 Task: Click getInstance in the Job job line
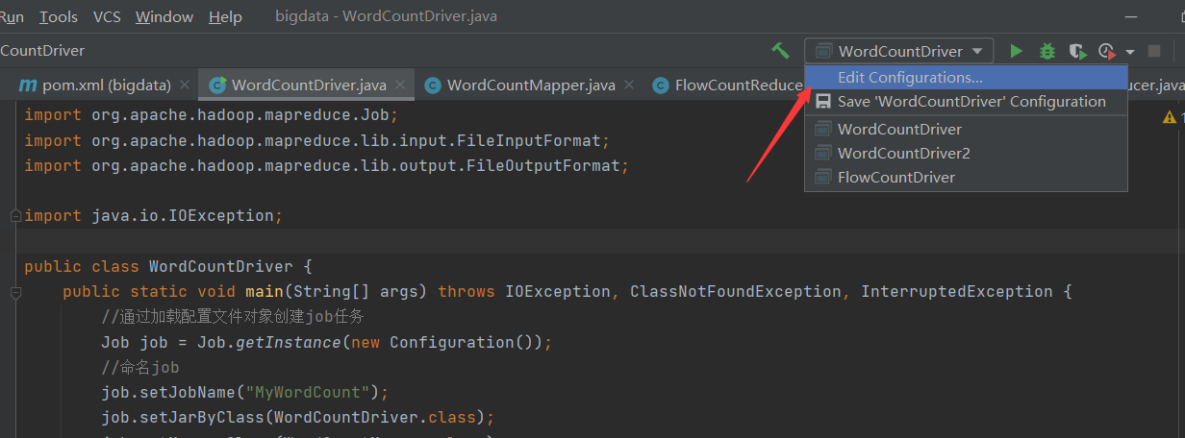click(289, 342)
